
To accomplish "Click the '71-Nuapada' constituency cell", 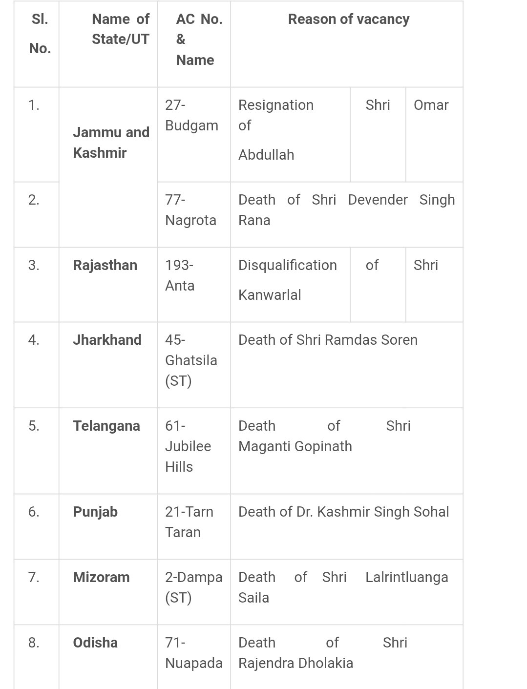I will pos(193,653).
